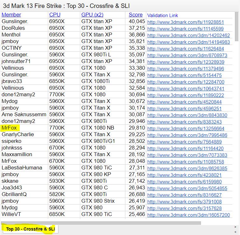
Task: Open validation link fs/11164420
Action: [185, 149]
